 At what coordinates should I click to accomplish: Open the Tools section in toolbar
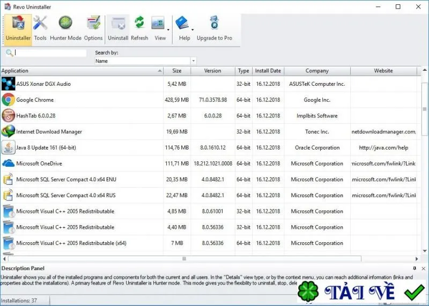(x=40, y=28)
